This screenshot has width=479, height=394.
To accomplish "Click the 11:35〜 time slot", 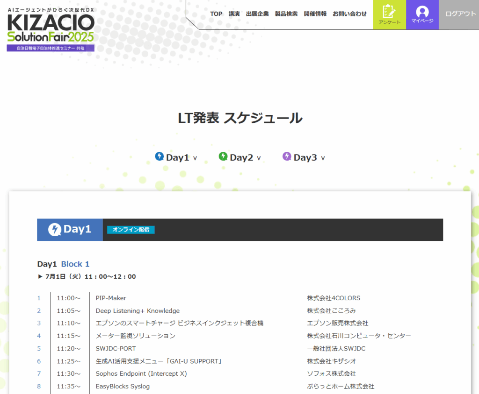I will click(69, 387).
